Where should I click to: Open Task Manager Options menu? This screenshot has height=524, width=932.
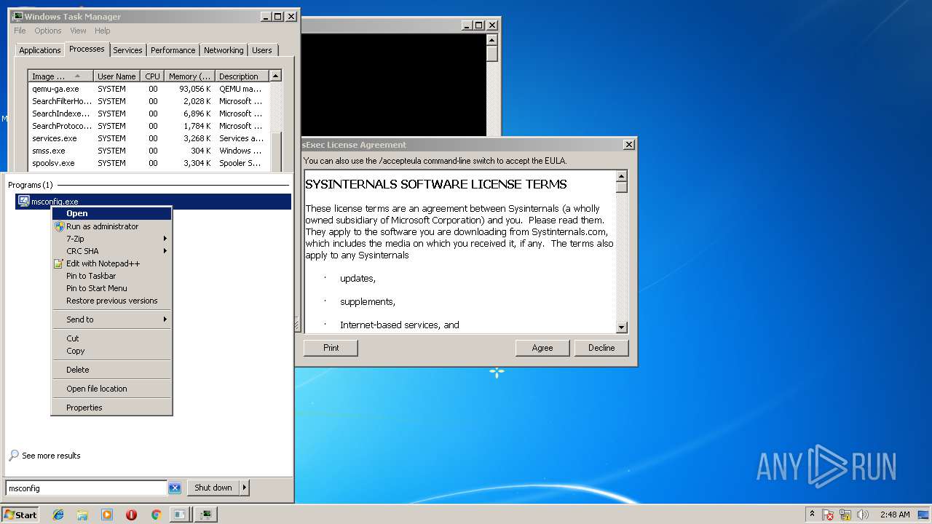pos(48,31)
